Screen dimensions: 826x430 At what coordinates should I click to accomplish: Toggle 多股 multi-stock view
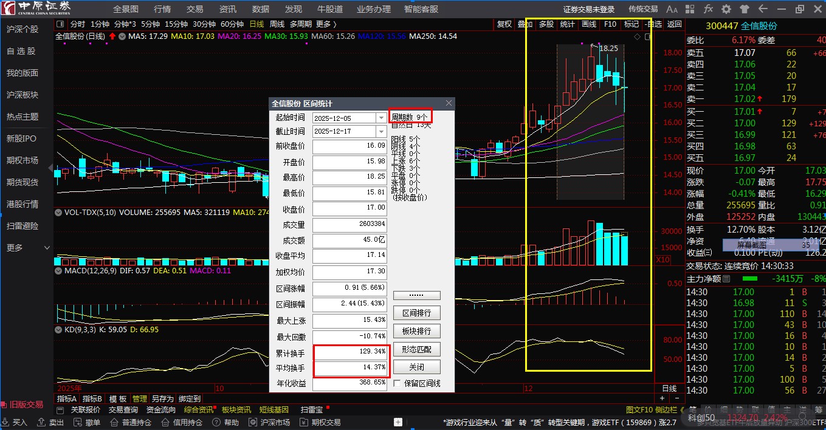click(x=546, y=24)
